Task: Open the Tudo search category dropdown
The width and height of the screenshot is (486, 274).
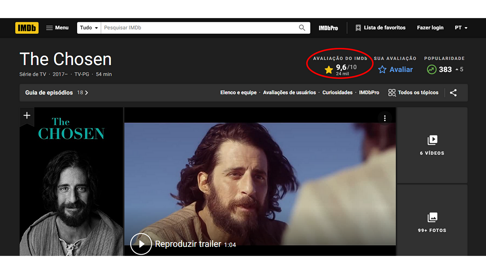Action: 89,28
